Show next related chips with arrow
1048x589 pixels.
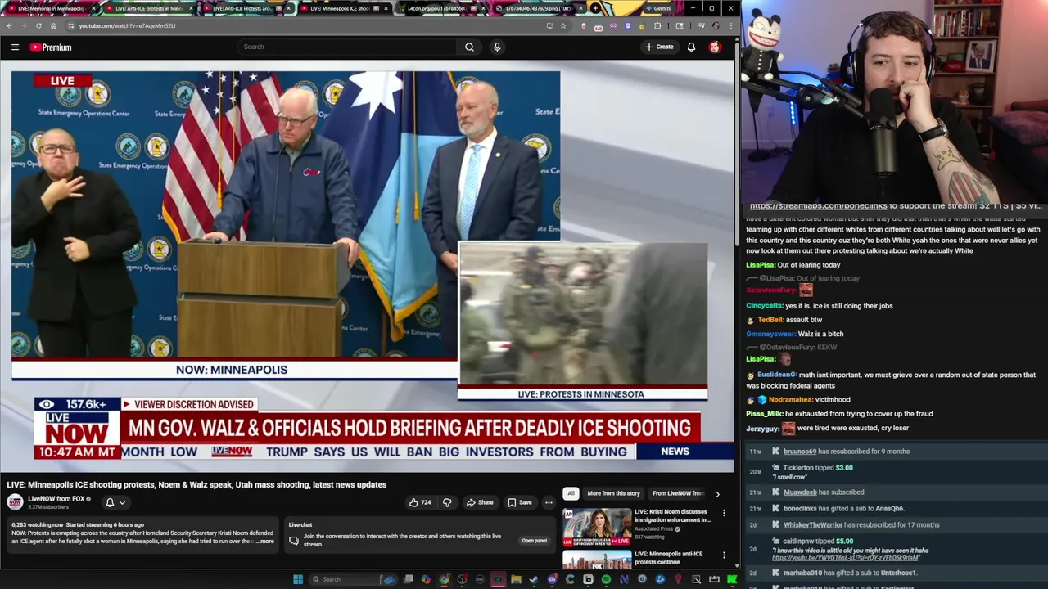coord(717,494)
